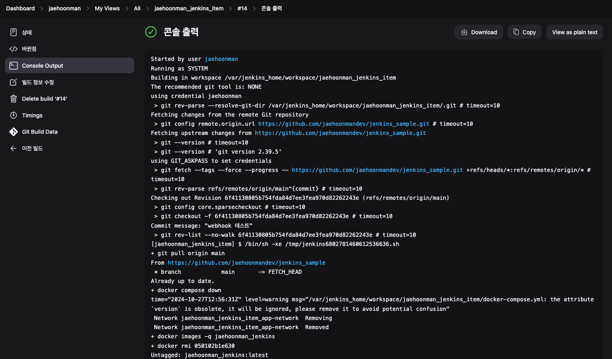Expand chevron after #14 breadcrumb

tap(254, 8)
